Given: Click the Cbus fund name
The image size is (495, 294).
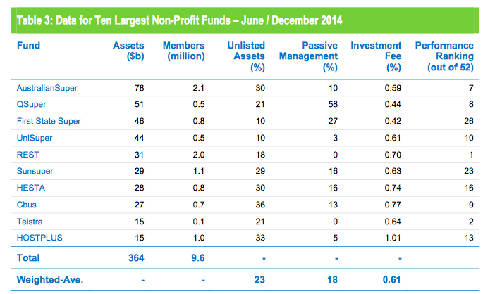Looking at the screenshot, I should 28,205.
